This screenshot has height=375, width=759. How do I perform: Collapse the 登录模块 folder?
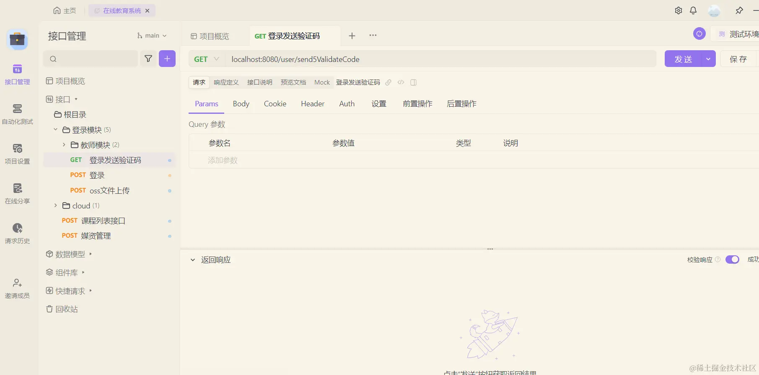(x=55, y=130)
